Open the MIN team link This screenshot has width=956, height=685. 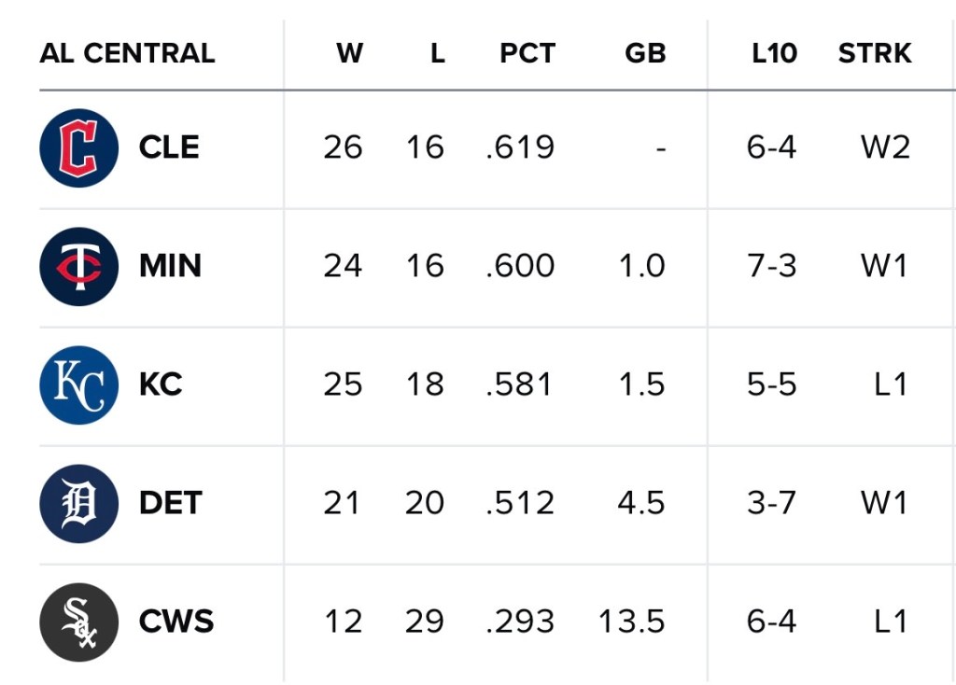170,266
